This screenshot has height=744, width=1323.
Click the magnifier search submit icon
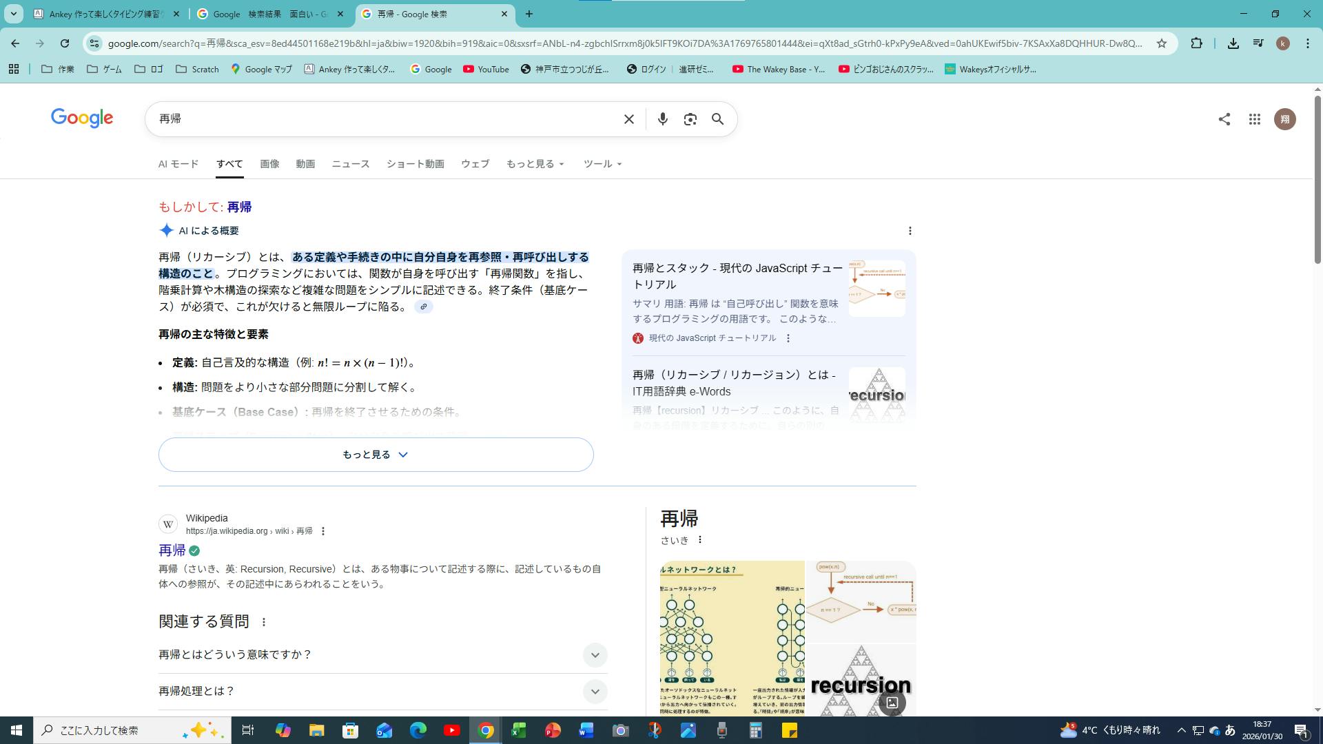(x=717, y=119)
